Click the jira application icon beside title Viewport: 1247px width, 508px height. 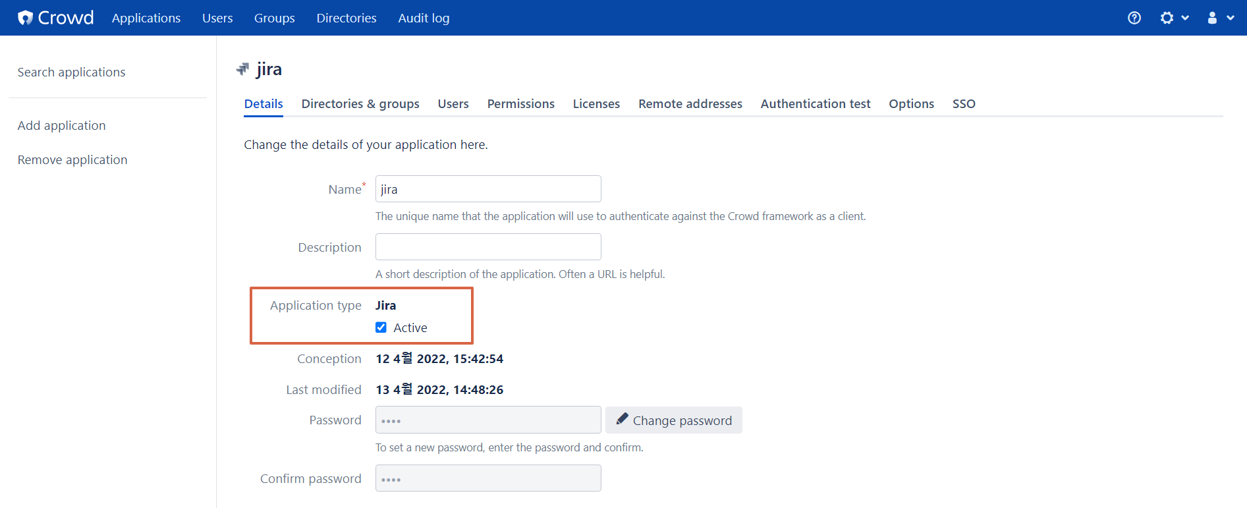(x=243, y=69)
